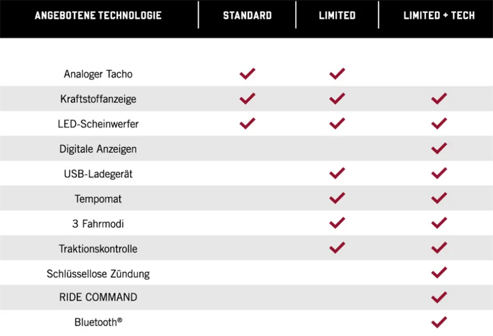Click the Limited checkmark for Tempomat
This screenshot has height=336, width=493.
[337, 198]
